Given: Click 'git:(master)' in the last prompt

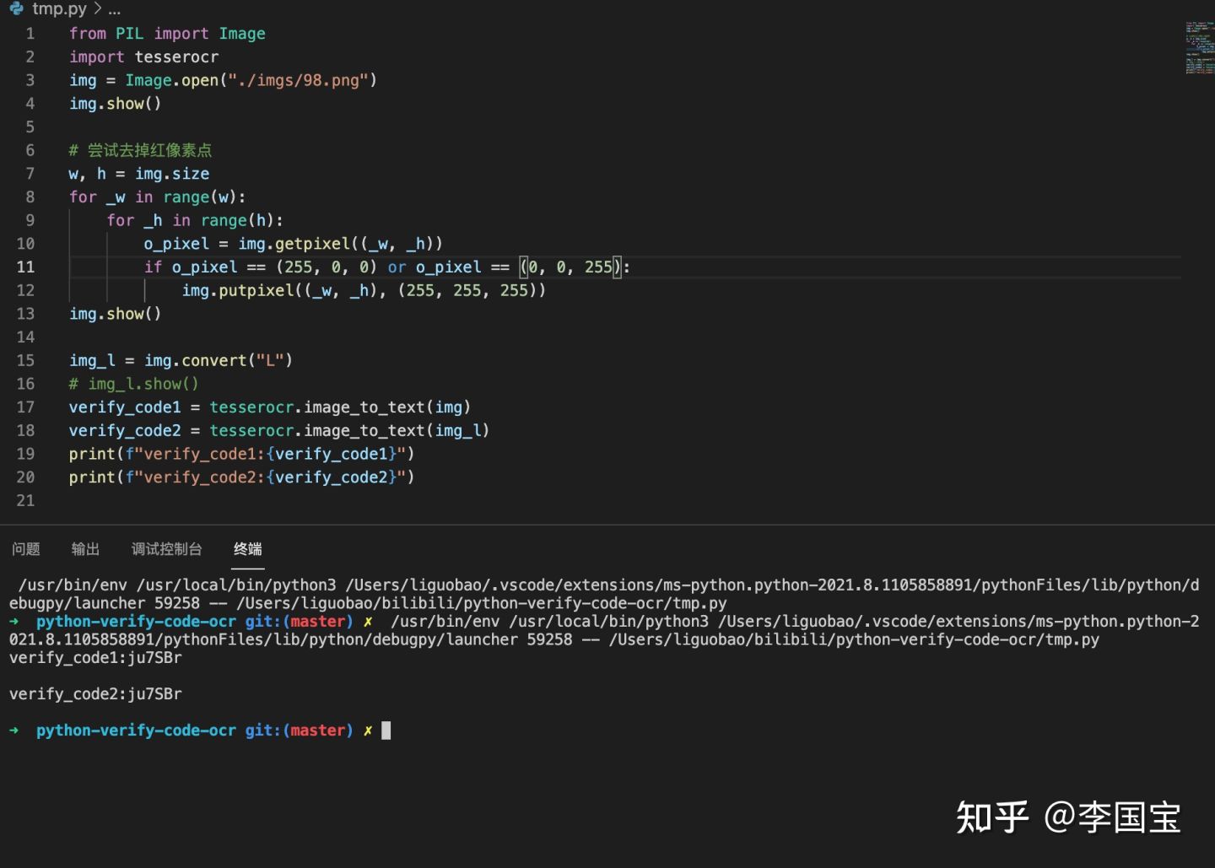Looking at the screenshot, I should (x=299, y=731).
